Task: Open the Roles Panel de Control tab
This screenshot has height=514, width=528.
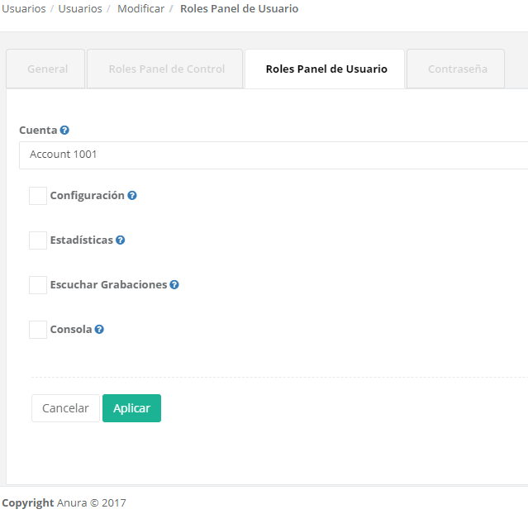Action: (165, 69)
